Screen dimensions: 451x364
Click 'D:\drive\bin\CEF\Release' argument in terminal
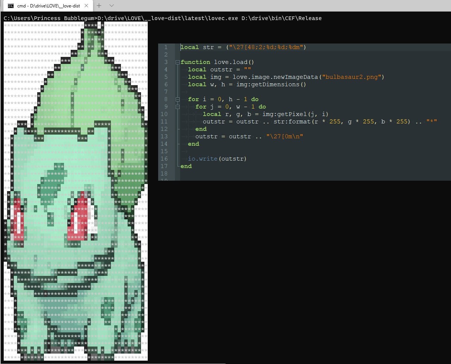point(281,18)
